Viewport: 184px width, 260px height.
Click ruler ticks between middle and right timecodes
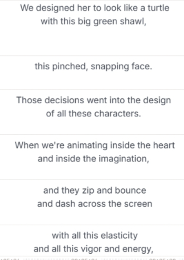124,259
